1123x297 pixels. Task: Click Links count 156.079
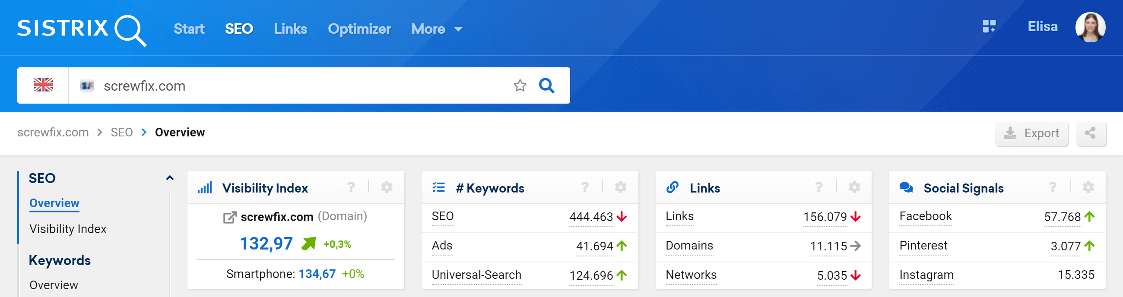point(825,217)
